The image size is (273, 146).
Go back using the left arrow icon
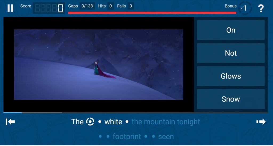click(10, 122)
